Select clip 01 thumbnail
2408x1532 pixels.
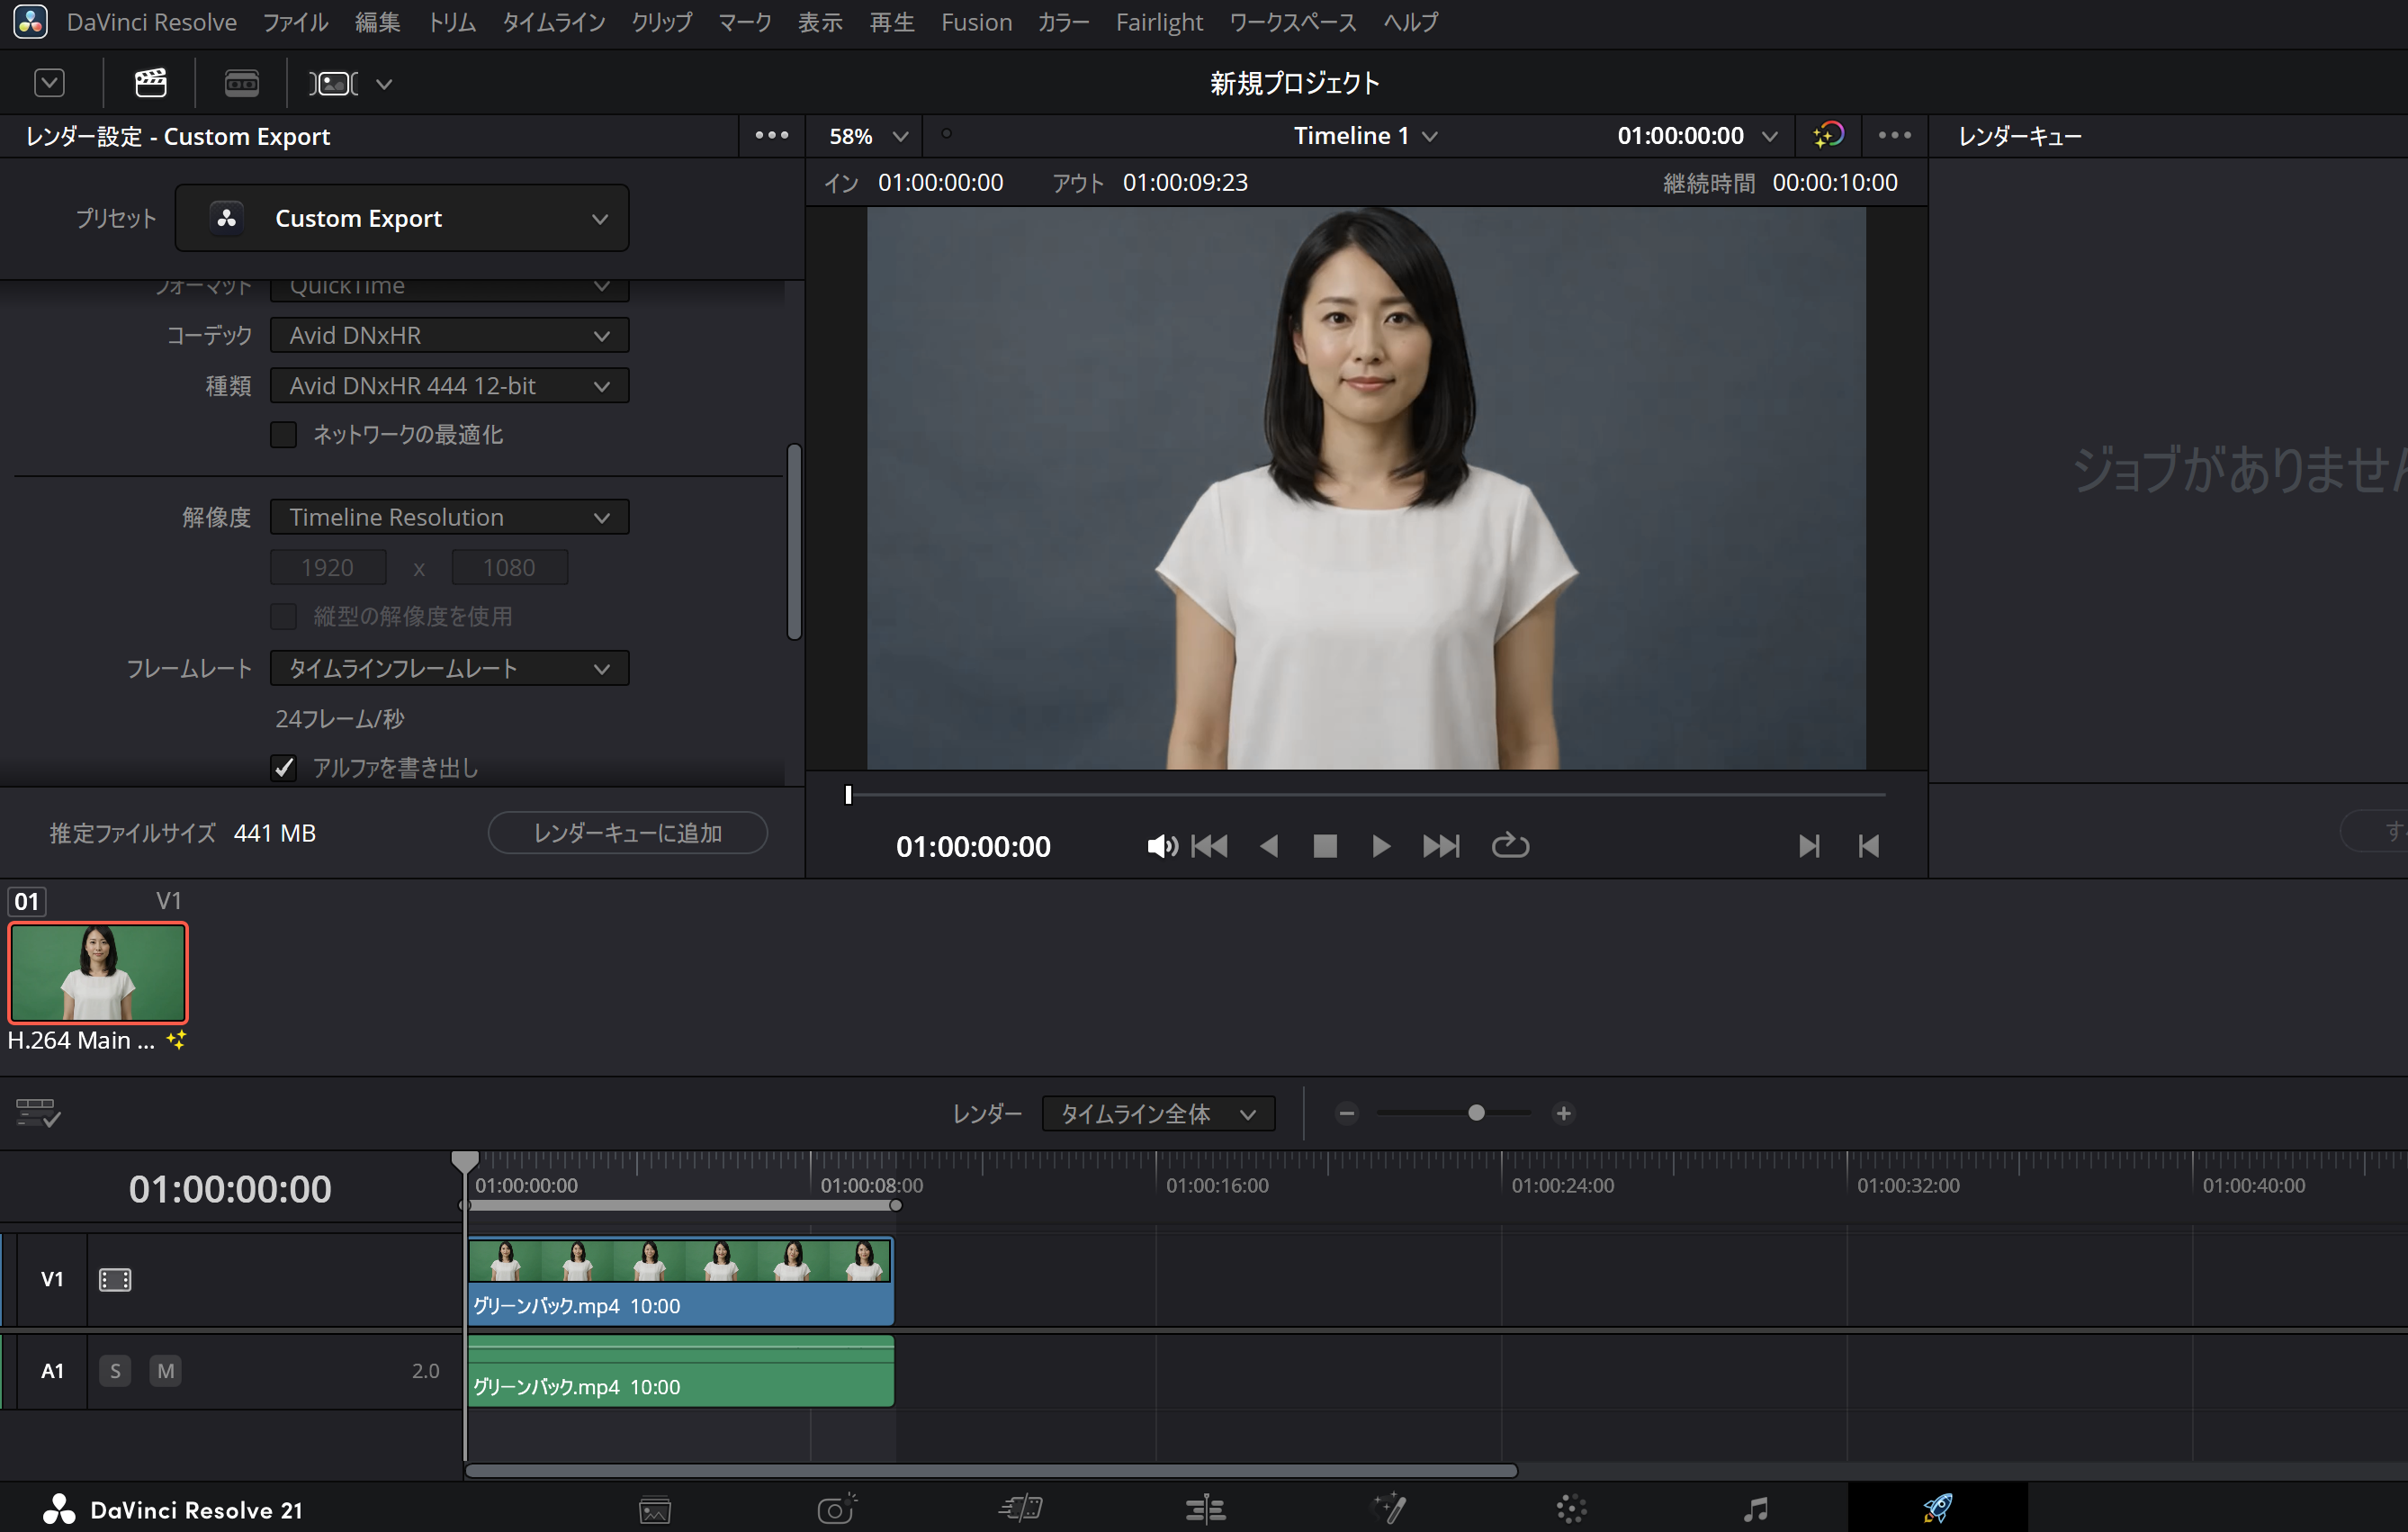(x=98, y=972)
